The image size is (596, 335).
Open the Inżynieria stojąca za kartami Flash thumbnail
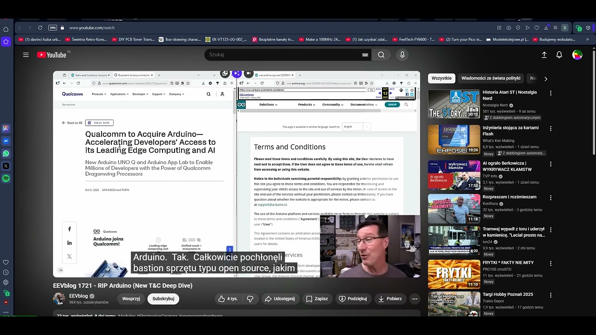pyautogui.click(x=454, y=139)
